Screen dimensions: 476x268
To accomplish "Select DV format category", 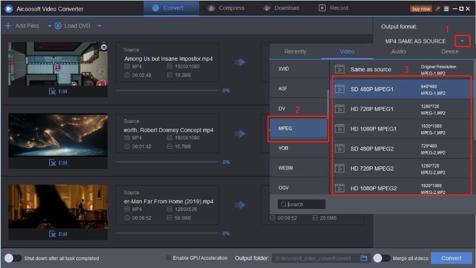I will pos(298,108).
